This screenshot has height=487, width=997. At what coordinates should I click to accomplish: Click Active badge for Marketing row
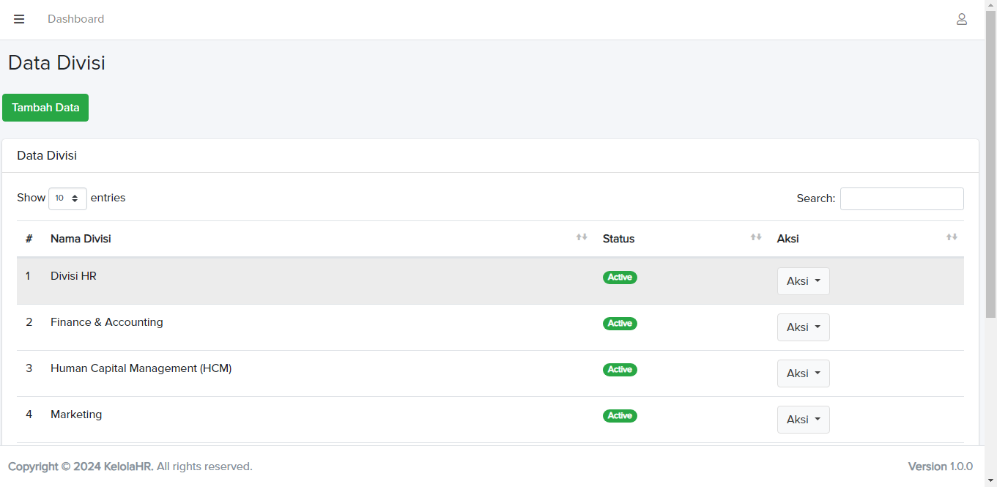point(620,416)
